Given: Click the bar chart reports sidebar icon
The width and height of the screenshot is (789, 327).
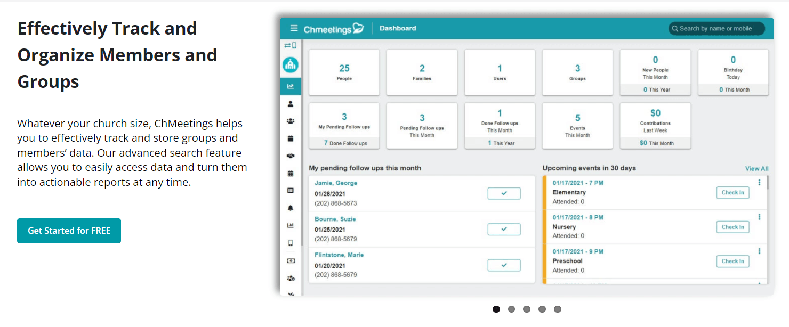Looking at the screenshot, I should tap(291, 225).
